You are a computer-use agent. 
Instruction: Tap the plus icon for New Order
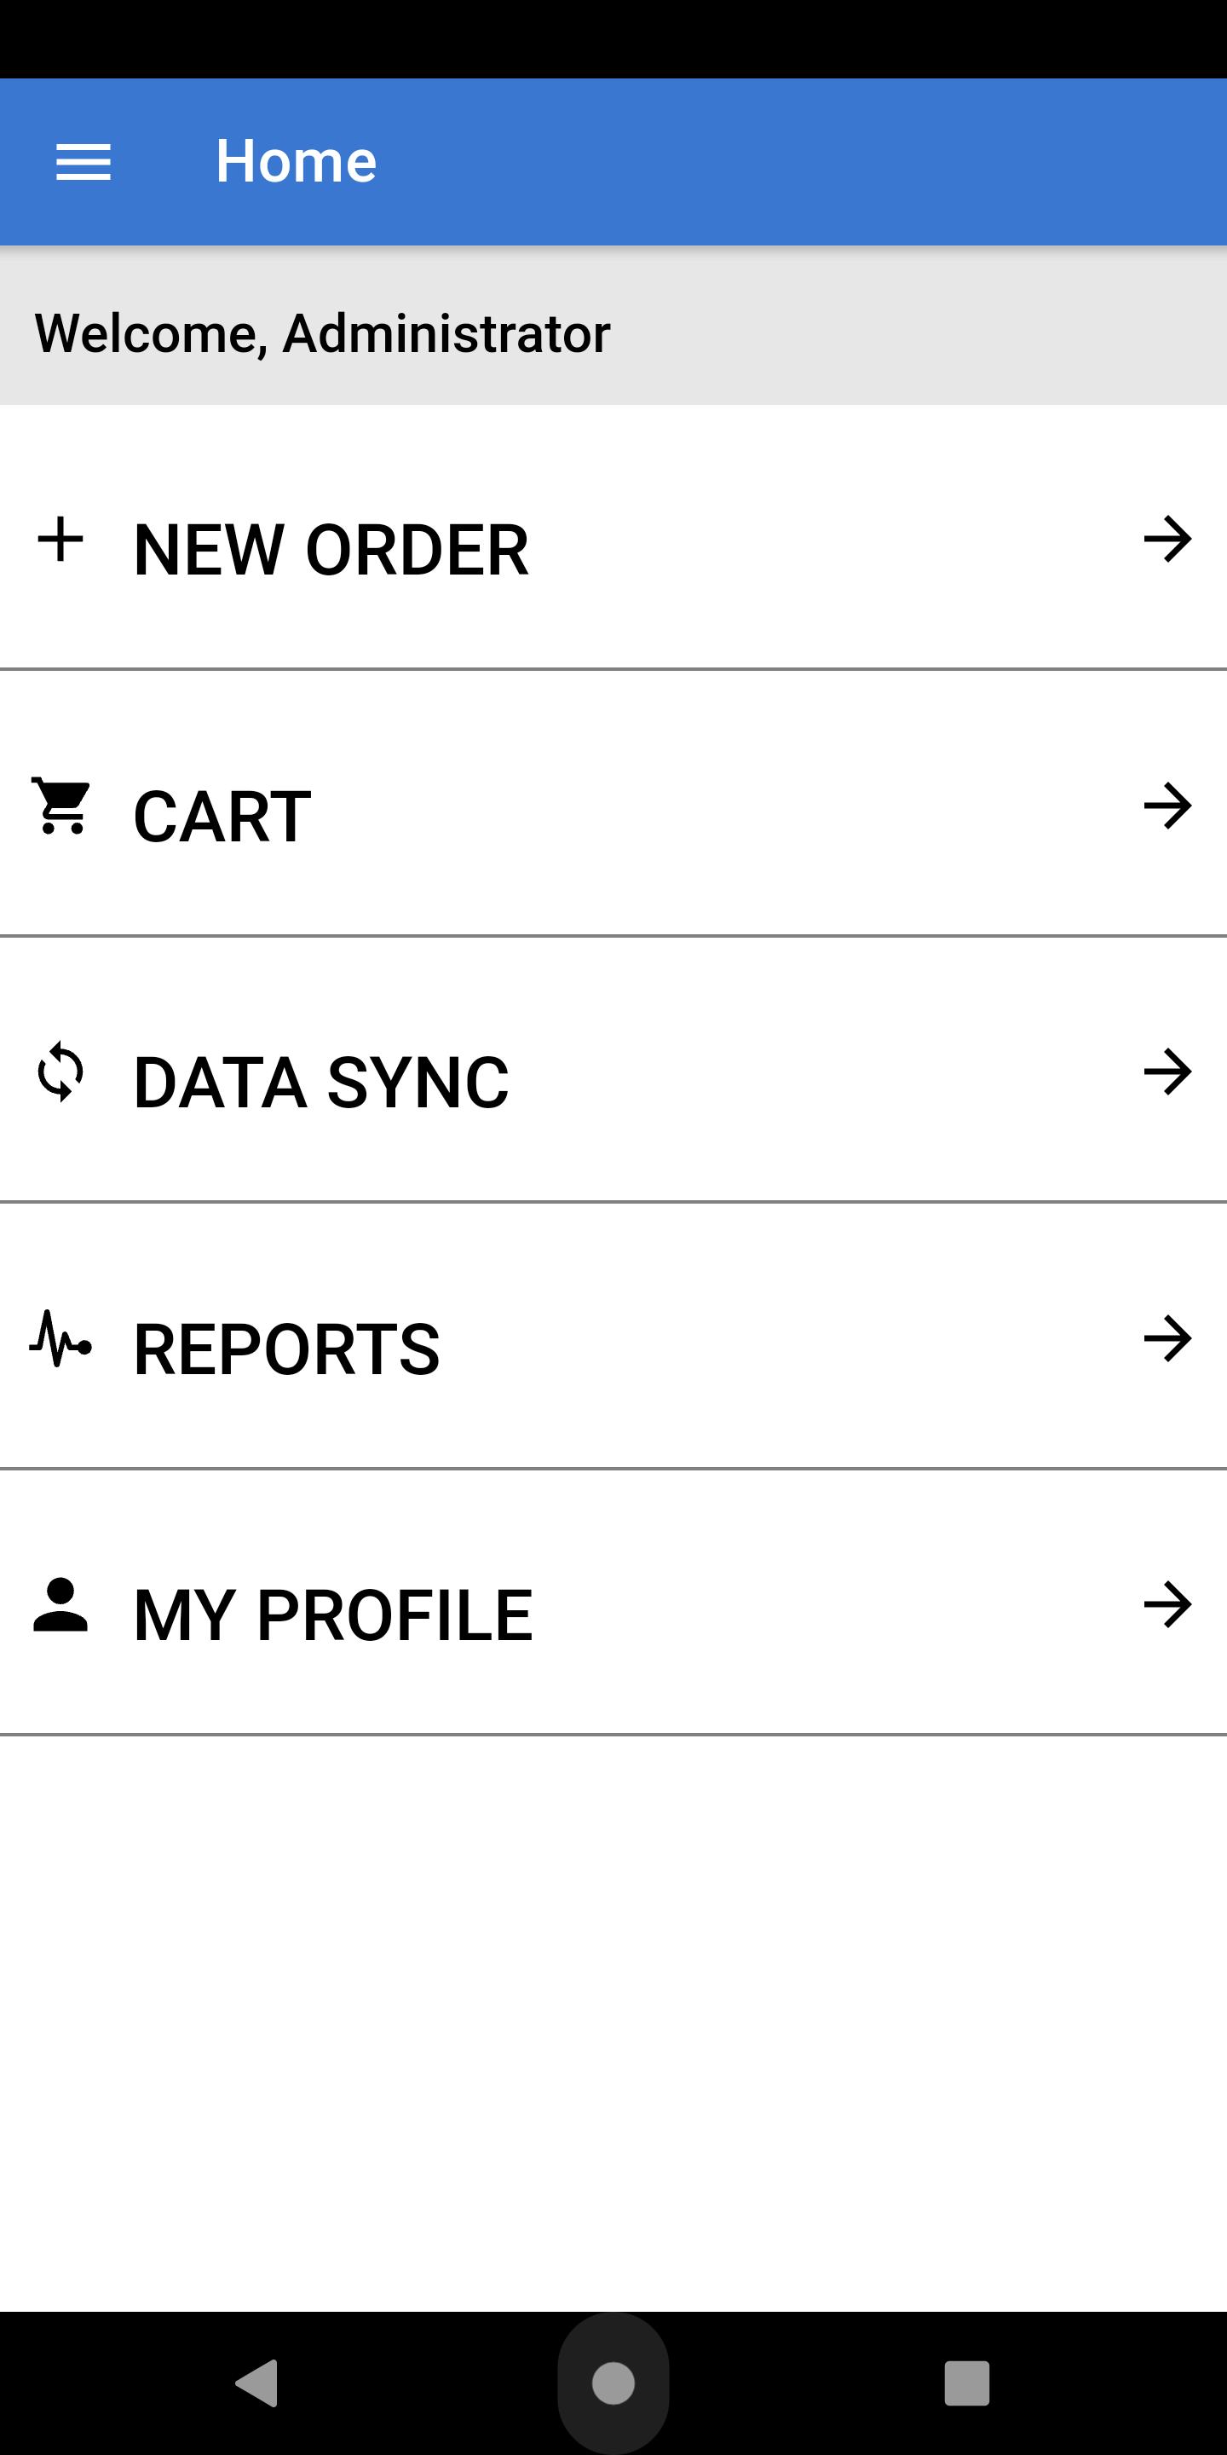[x=61, y=540]
